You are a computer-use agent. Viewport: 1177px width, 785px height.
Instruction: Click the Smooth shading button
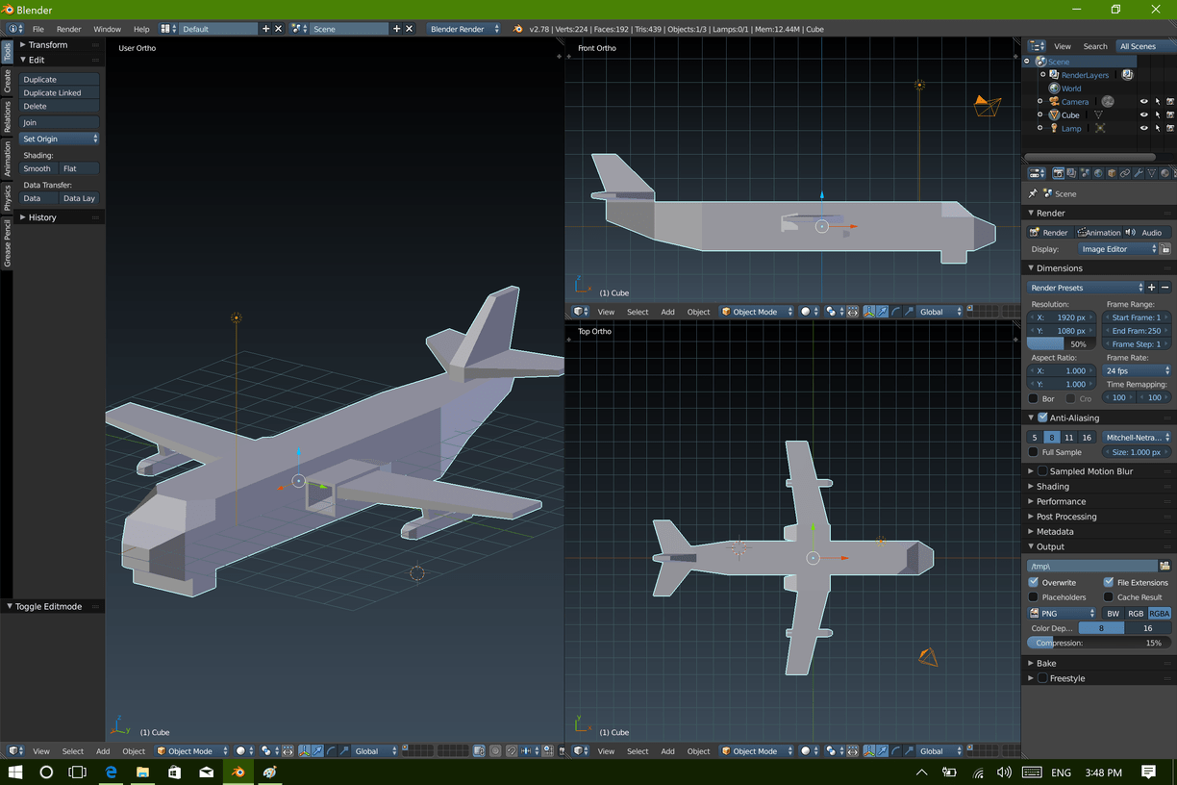(38, 168)
